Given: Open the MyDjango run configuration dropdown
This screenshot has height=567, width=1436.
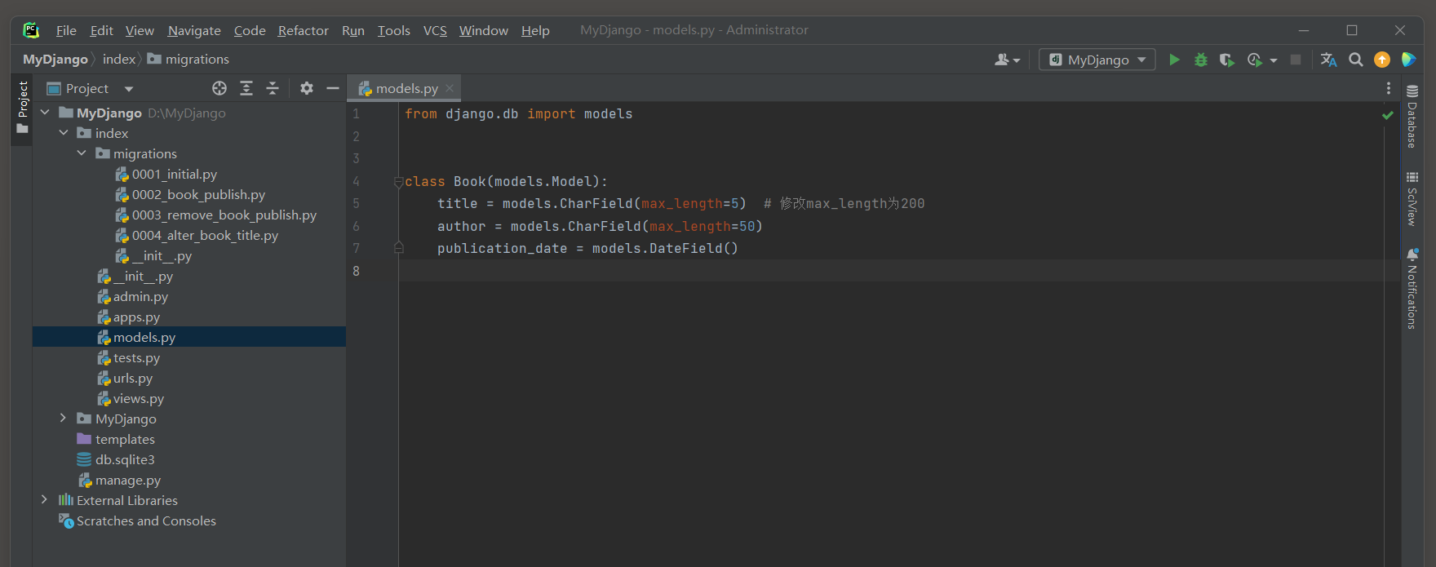Looking at the screenshot, I should [1097, 60].
